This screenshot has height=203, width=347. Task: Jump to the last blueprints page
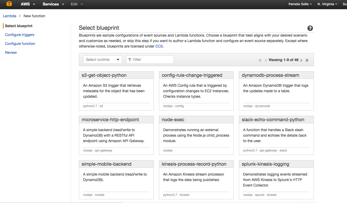[x=307, y=60]
